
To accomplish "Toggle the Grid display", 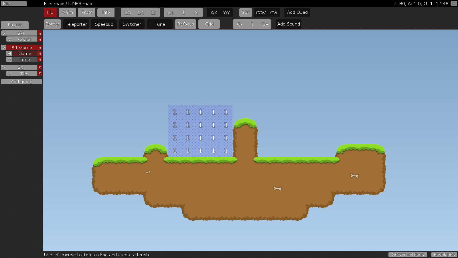I will pyautogui.click(x=209, y=24).
